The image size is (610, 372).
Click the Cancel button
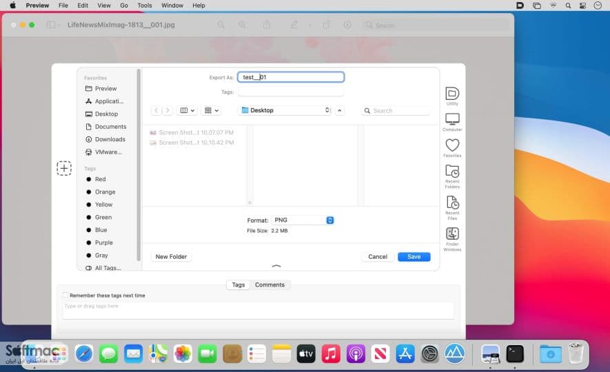click(x=378, y=256)
